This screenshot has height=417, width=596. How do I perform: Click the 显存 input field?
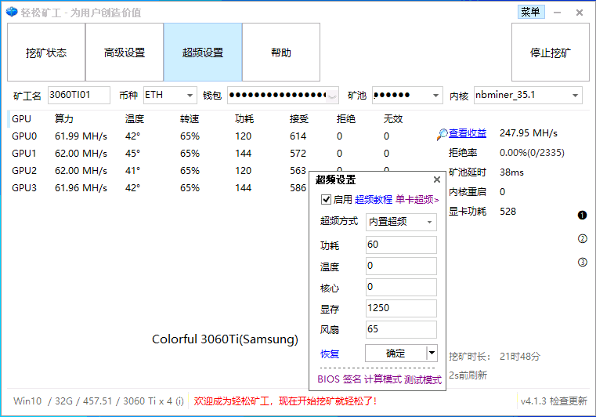tap(400, 308)
